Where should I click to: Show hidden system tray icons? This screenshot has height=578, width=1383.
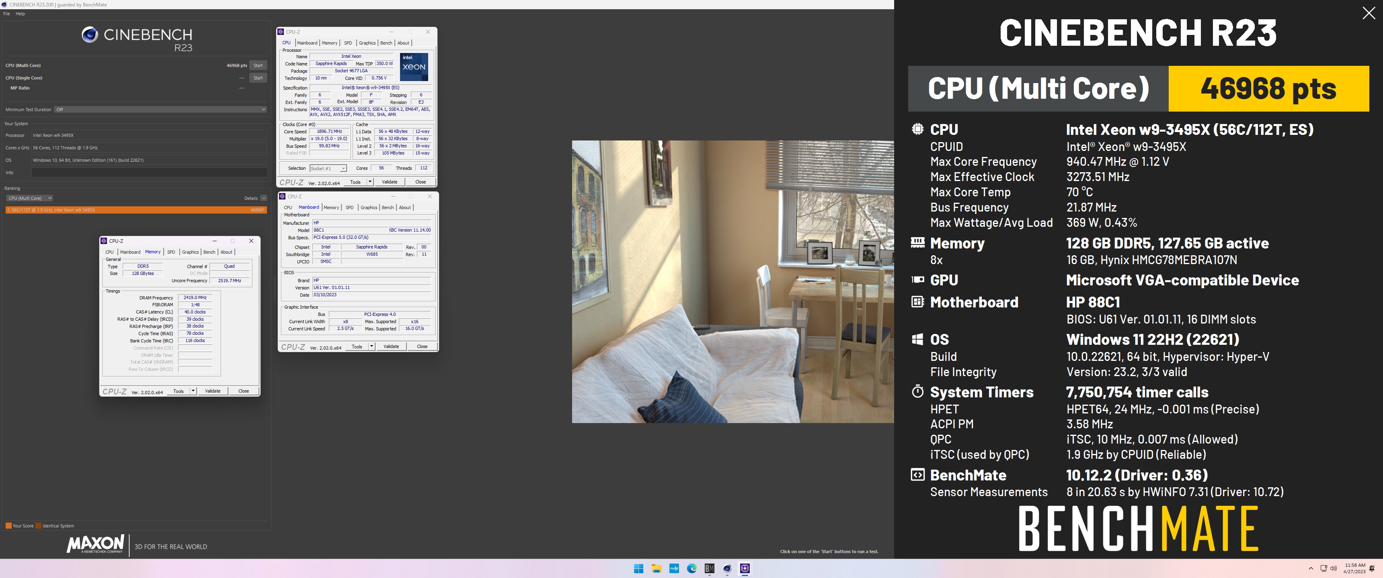[x=1311, y=568]
